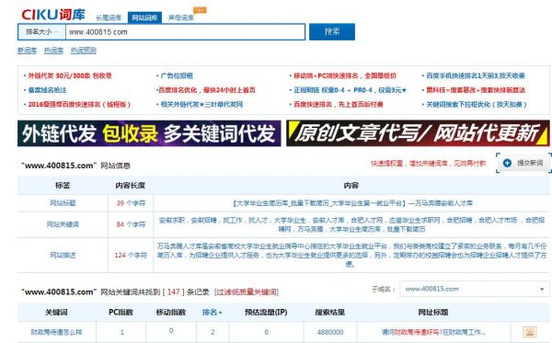552x343 pixels.
Task: Click 网站标题 label cell
Action: [x=63, y=203]
